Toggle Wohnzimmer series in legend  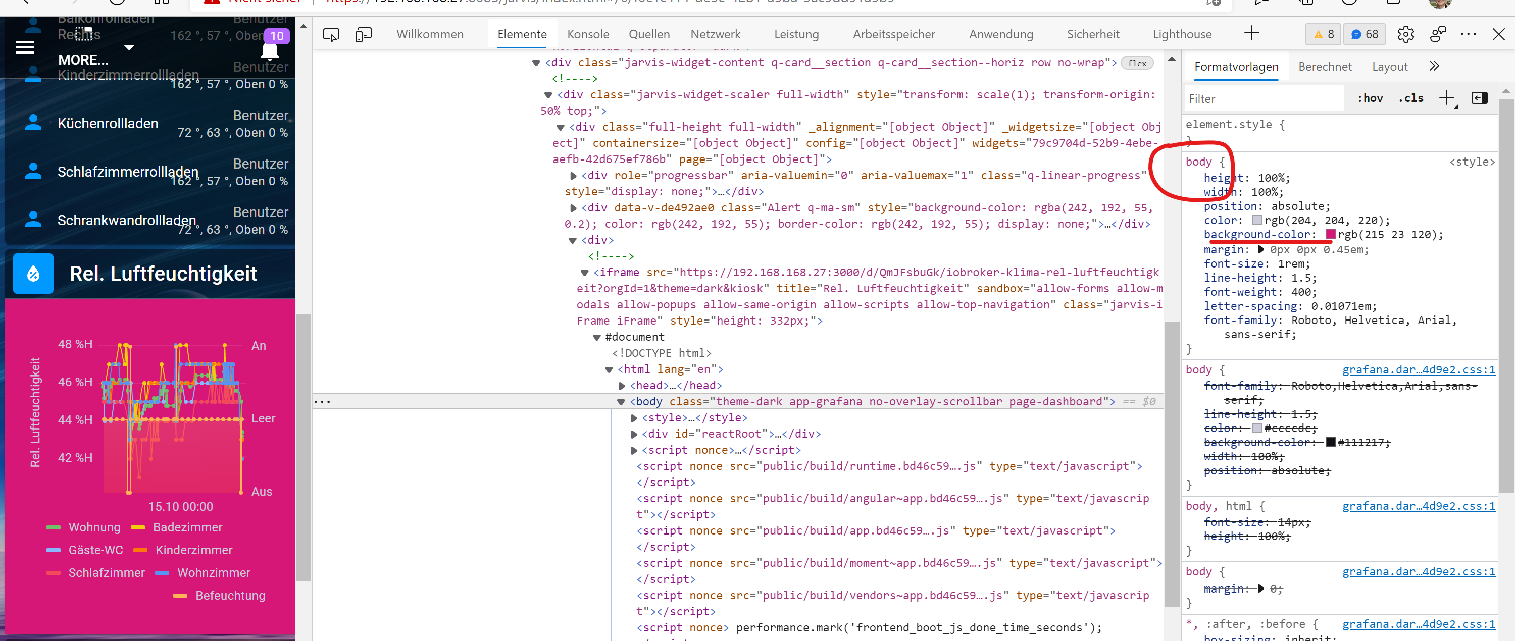click(x=203, y=572)
